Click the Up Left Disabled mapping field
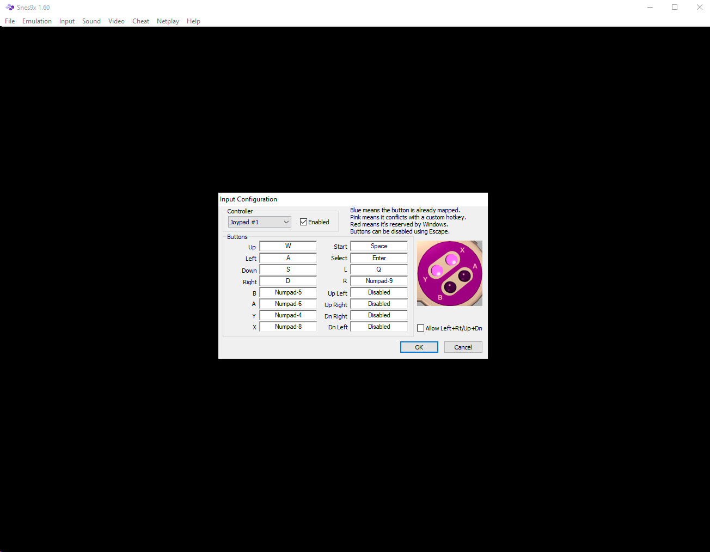710x552 pixels. (x=379, y=292)
